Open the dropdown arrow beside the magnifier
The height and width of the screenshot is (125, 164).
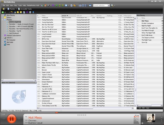(115, 5)
